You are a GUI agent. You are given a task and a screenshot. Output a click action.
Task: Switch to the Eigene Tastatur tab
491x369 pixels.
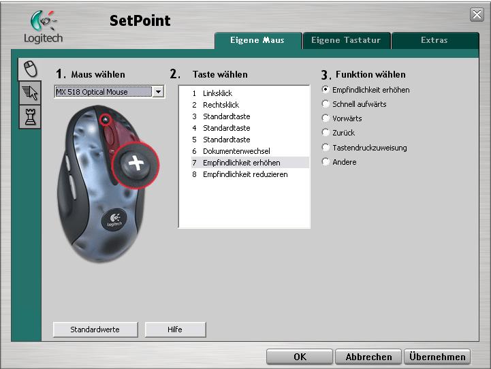click(347, 40)
